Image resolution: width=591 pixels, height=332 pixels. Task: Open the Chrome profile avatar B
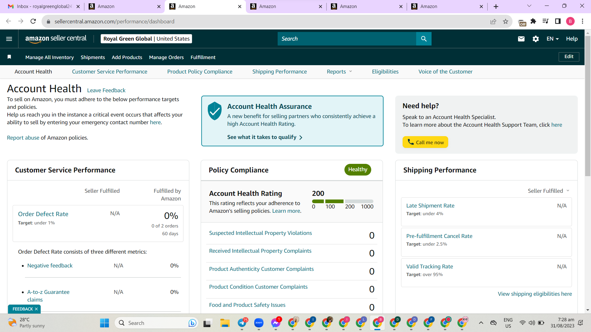pos(570,21)
